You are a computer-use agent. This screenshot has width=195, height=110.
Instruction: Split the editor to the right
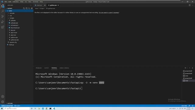point(190,5)
